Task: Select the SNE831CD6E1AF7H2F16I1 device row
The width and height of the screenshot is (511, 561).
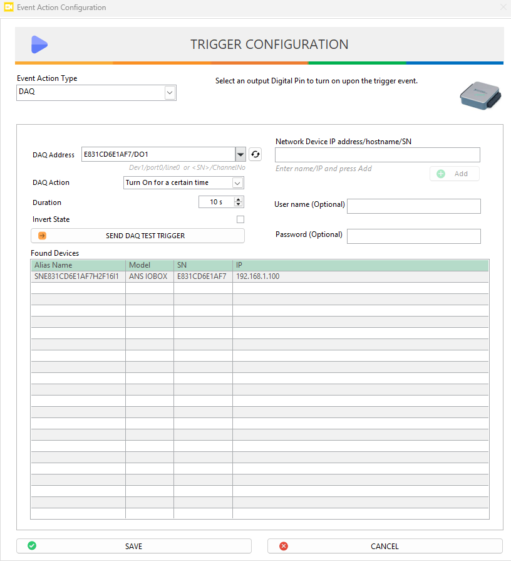Action: [x=78, y=276]
